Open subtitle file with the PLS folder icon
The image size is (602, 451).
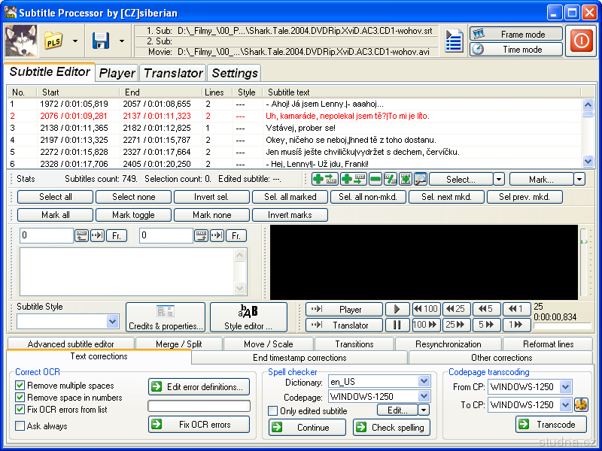pos(53,41)
